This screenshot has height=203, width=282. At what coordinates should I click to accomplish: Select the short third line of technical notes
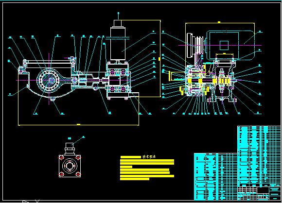click(126, 167)
